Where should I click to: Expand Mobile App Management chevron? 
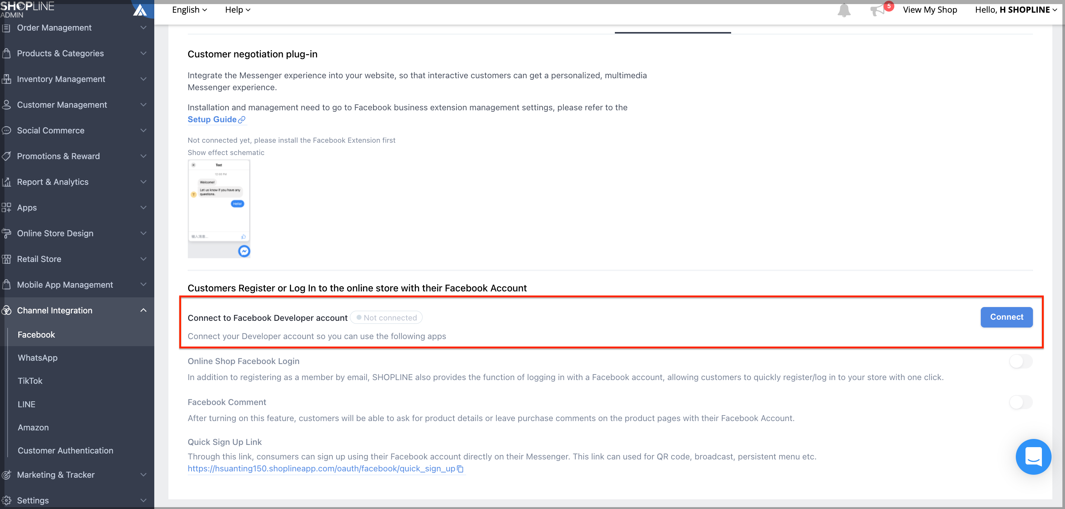pos(143,284)
